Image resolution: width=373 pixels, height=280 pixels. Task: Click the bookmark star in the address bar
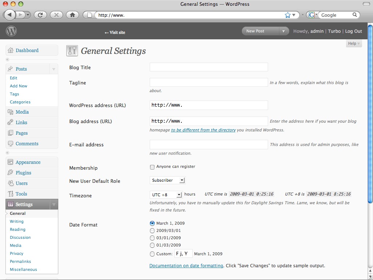(x=287, y=15)
